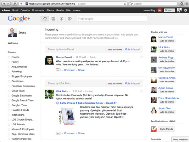This screenshot has height=142, width=189.
Task: Open the Profile icon in Google+ toolbar
Action: click(x=62, y=19)
